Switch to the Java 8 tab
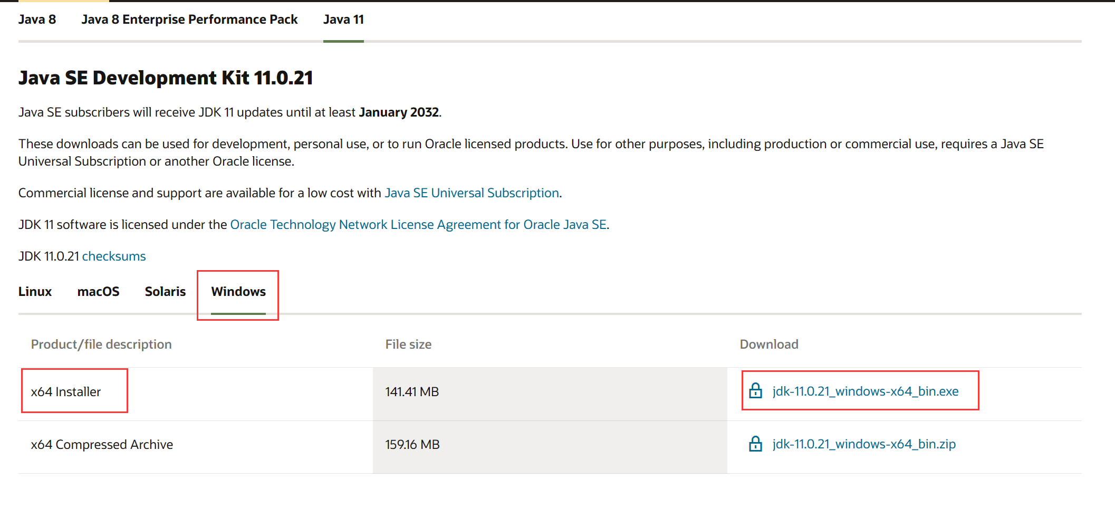Viewport: 1115px width, 508px height. tap(37, 20)
